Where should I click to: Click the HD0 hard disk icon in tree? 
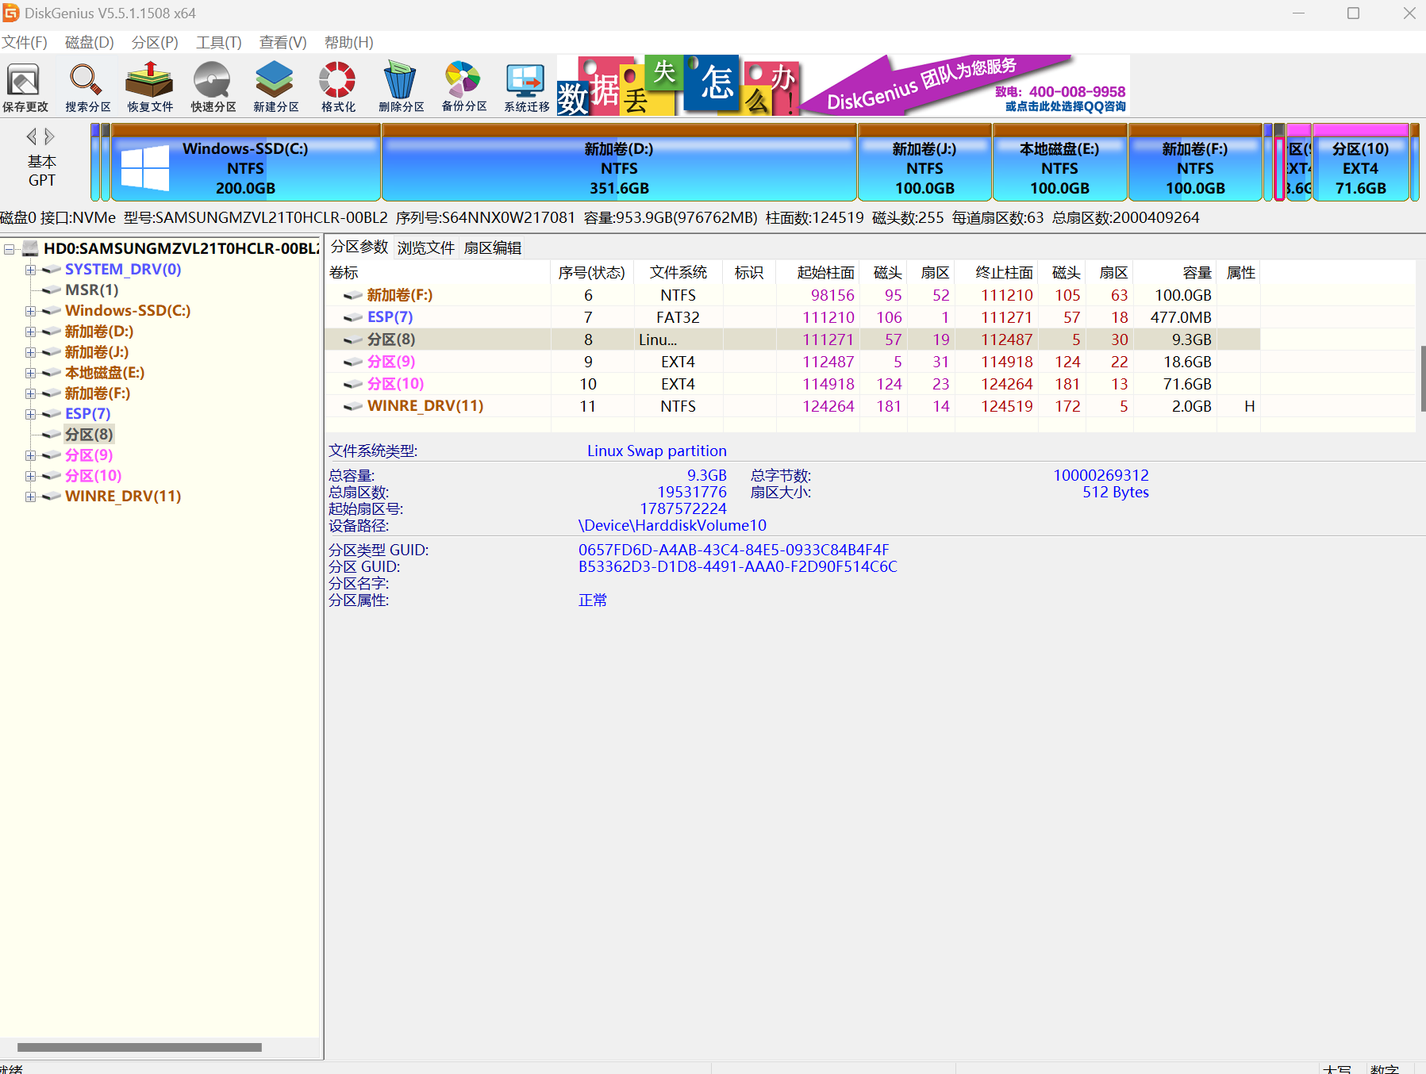pos(31,248)
